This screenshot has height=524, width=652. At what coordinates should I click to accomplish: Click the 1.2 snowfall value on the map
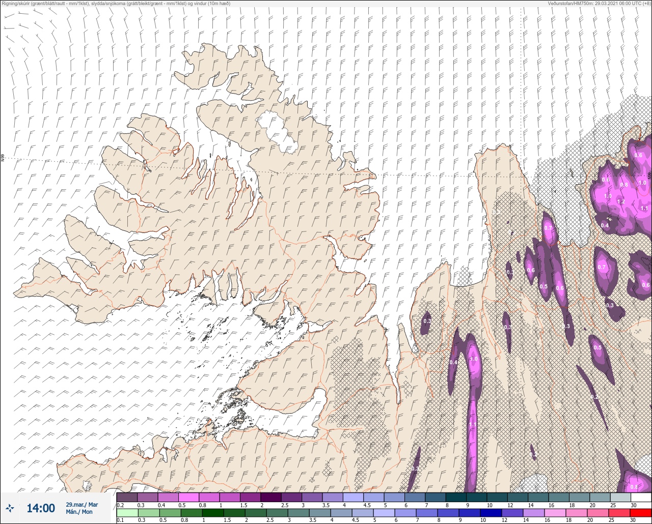tap(620, 201)
